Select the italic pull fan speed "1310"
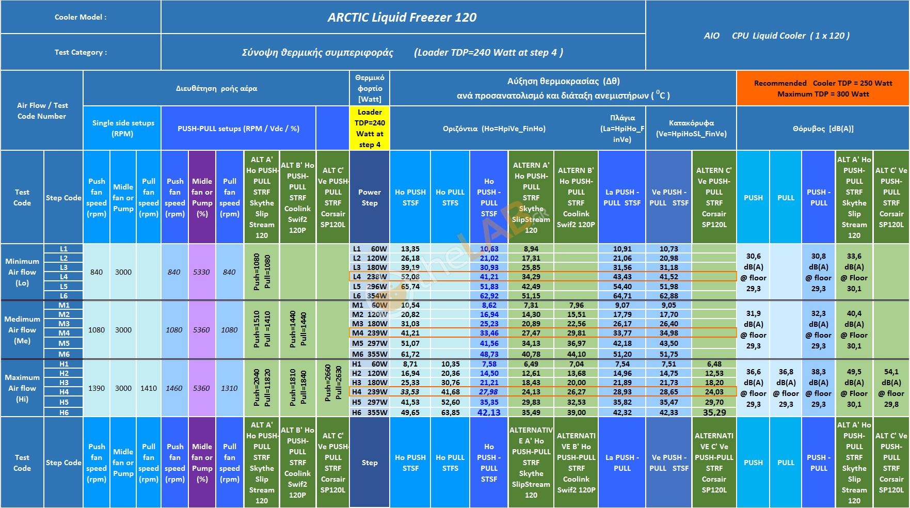Image resolution: width=910 pixels, height=508 pixels. pos(229,388)
